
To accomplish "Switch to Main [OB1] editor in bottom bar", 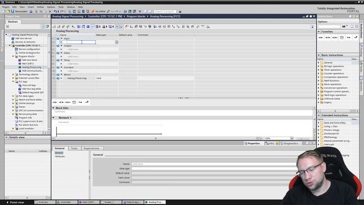I will 88,203.
